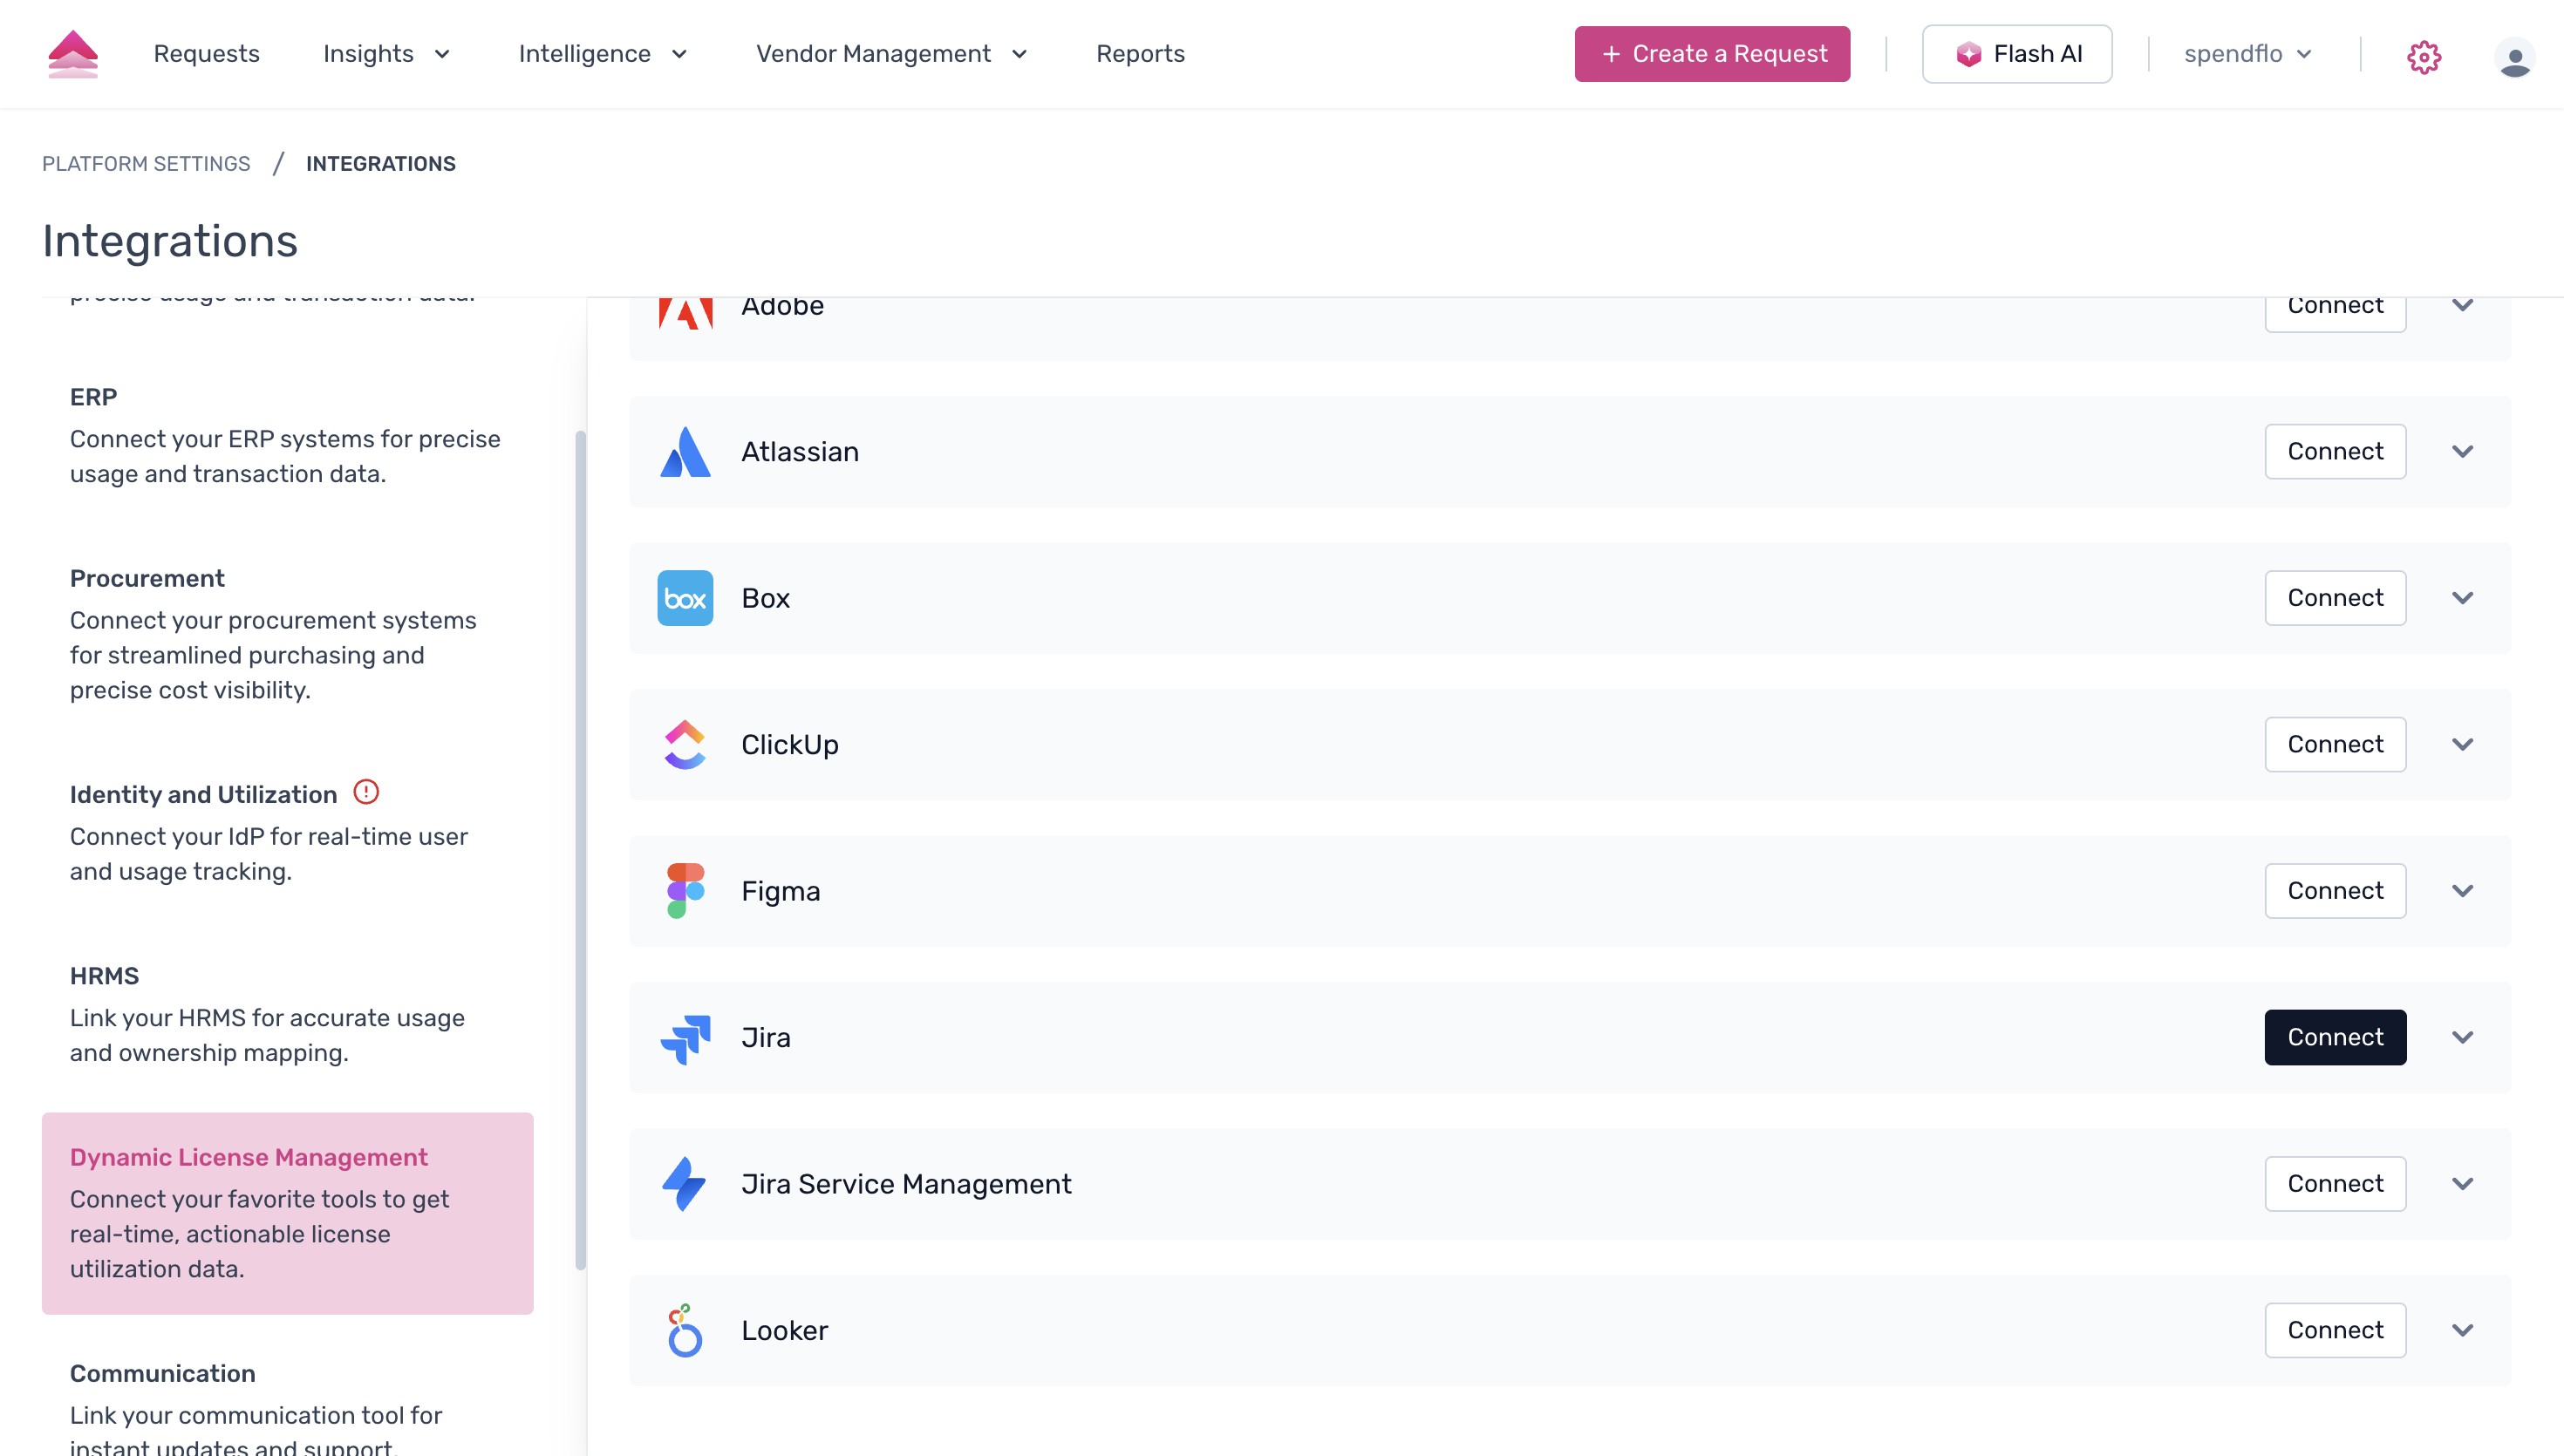The width and height of the screenshot is (2564, 1456).
Task: Open platform settings via the gear icon
Action: (x=2424, y=56)
